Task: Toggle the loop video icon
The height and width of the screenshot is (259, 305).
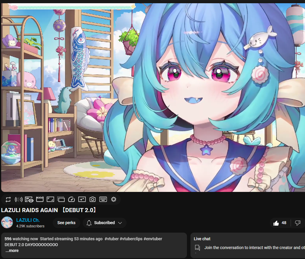Action: click(x=8, y=200)
